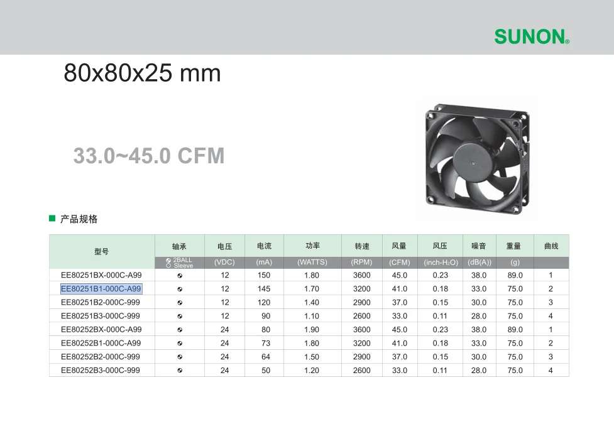Click the EE80251B2-000C-999 model number

101,303
